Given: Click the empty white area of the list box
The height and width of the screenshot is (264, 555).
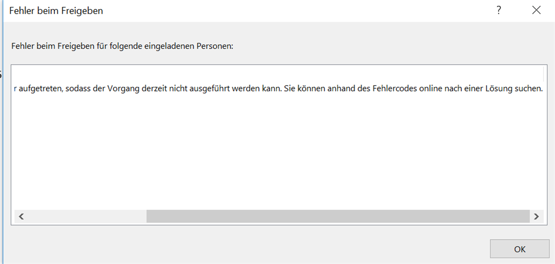Looking at the screenshot, I should [x=278, y=152].
